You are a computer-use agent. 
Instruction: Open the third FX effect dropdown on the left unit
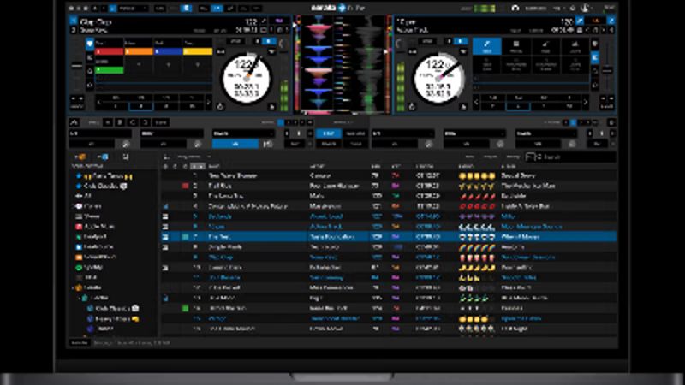coord(243,133)
